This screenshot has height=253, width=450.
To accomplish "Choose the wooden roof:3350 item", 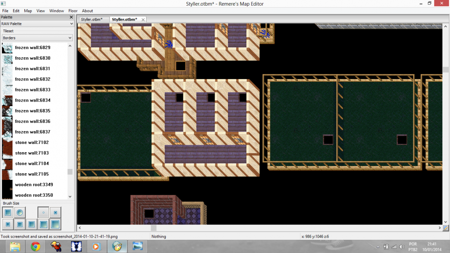I will pyautogui.click(x=34, y=195).
